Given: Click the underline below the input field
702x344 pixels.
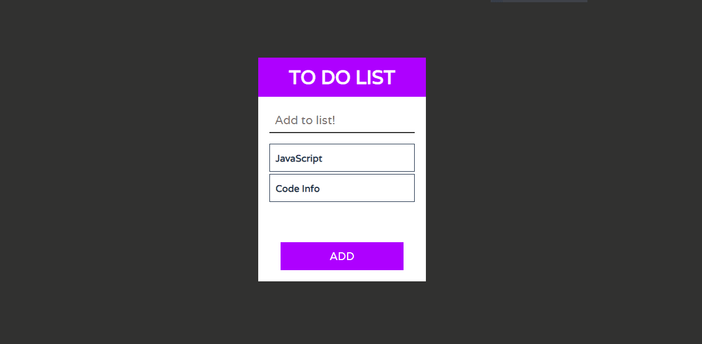Looking at the screenshot, I should [x=341, y=132].
